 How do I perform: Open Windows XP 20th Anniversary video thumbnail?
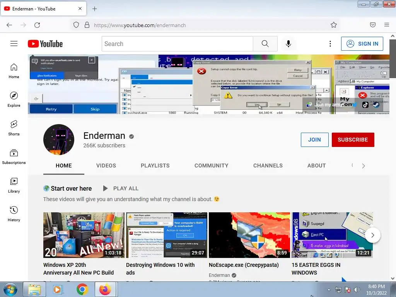84,235
